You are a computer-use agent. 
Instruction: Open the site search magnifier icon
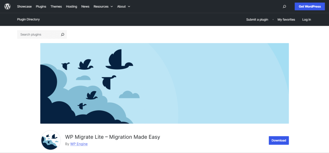point(284,7)
